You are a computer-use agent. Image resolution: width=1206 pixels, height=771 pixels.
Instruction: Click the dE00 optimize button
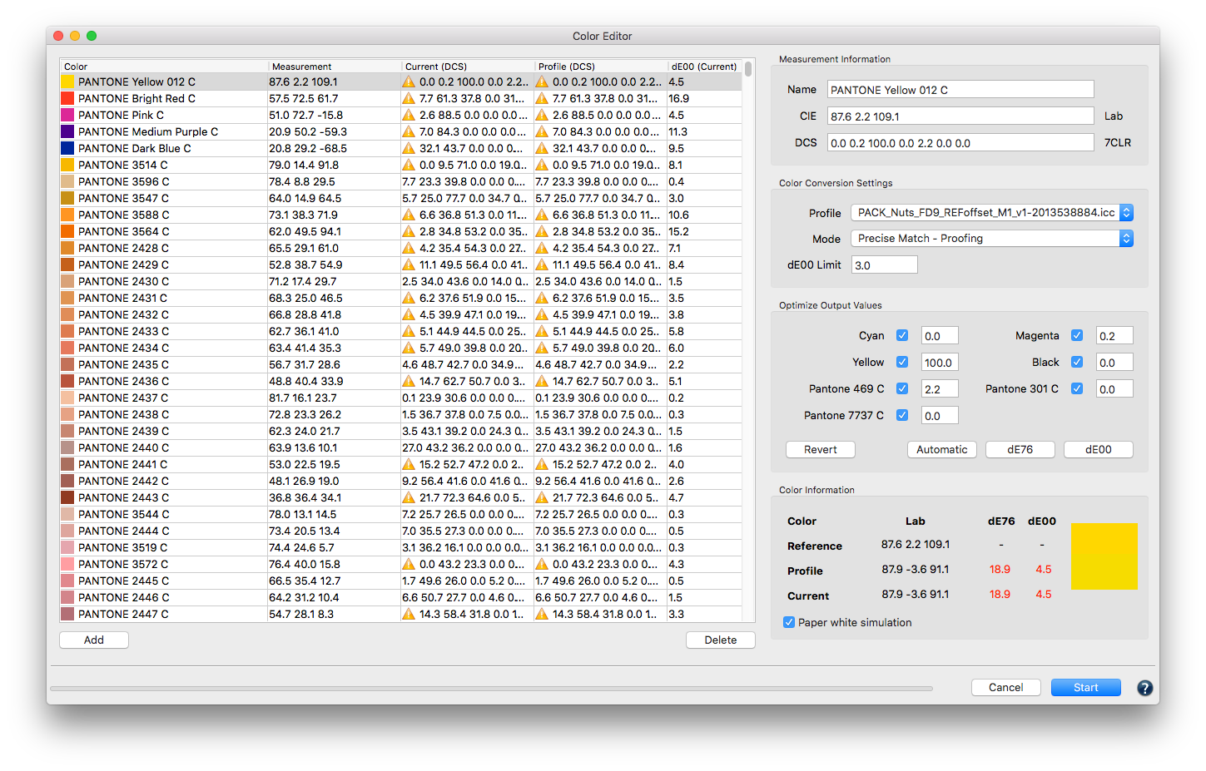tap(1099, 449)
